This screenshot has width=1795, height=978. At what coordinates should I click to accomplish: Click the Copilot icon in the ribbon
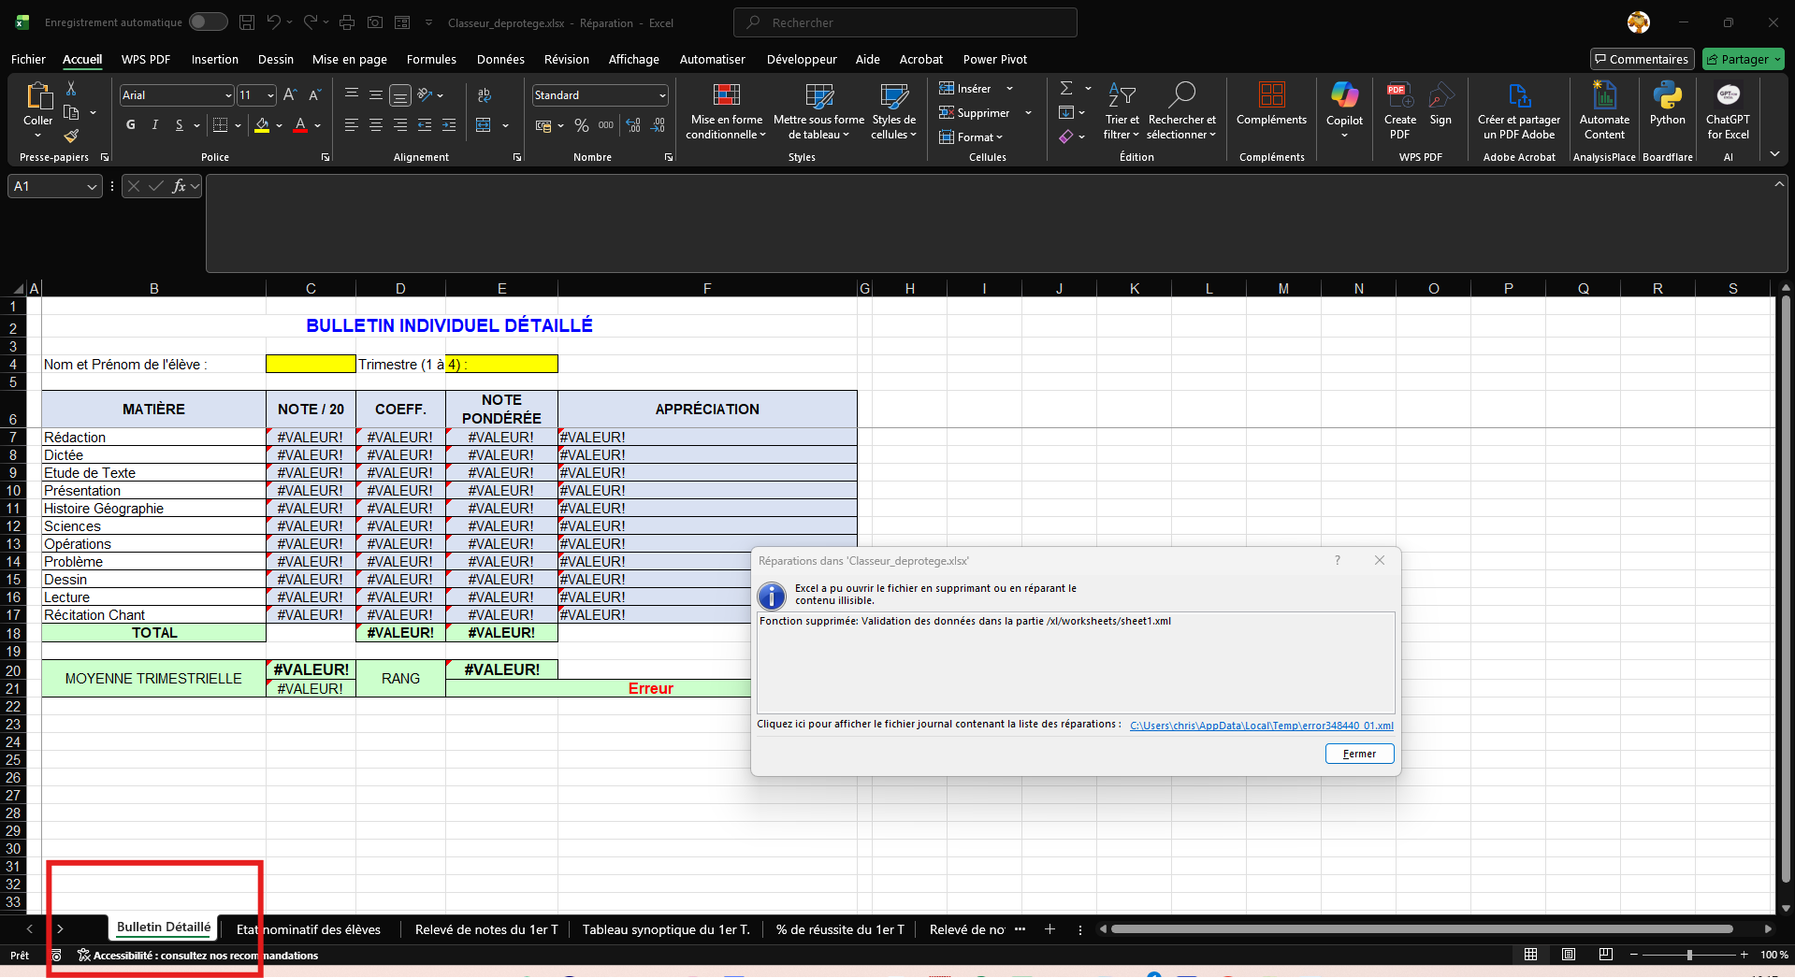(1344, 96)
